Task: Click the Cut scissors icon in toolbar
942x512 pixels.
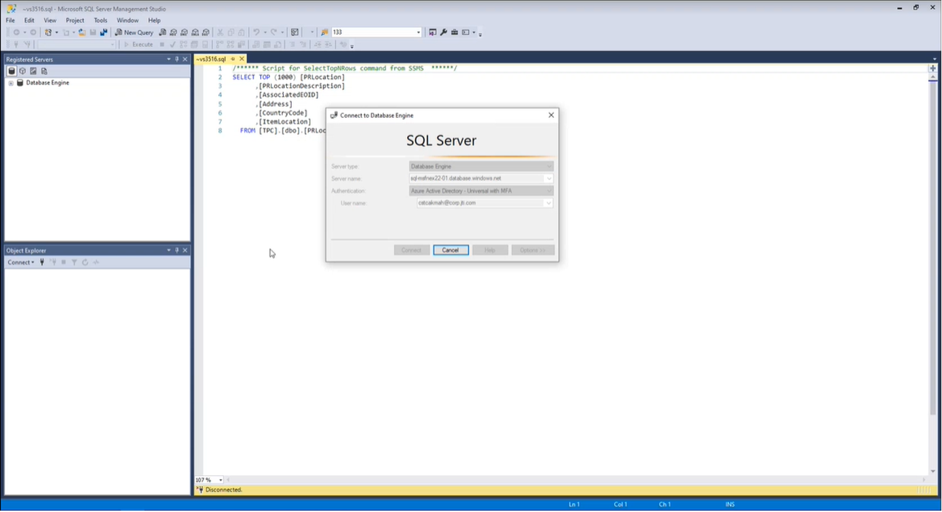Action: point(220,32)
